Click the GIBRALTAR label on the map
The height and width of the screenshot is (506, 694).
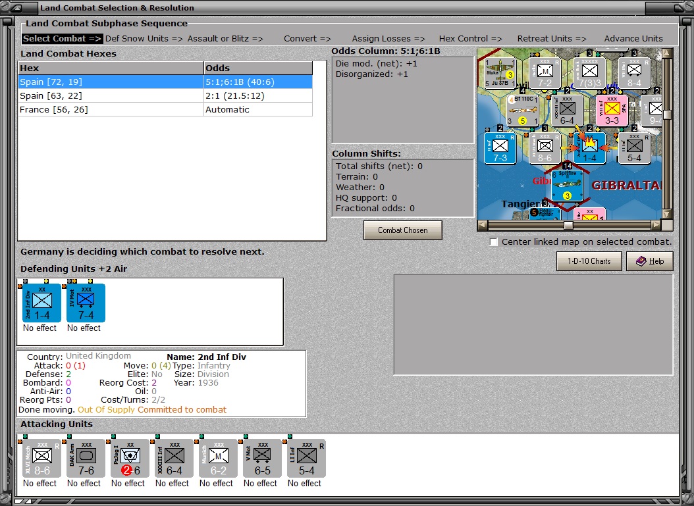(x=626, y=186)
